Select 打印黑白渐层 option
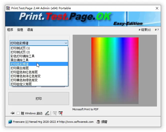The height and width of the screenshot is (132, 166). pyautogui.click(x=39, y=68)
